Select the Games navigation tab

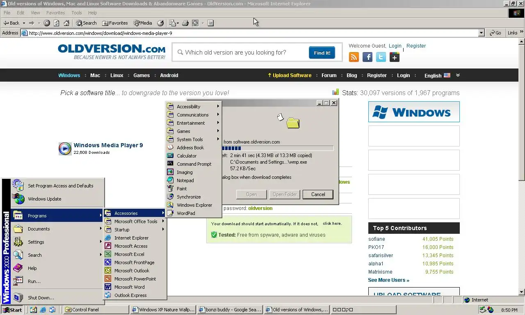(142, 75)
